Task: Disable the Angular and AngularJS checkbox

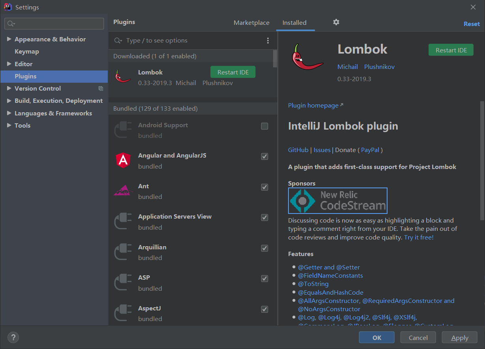Action: pos(265,156)
